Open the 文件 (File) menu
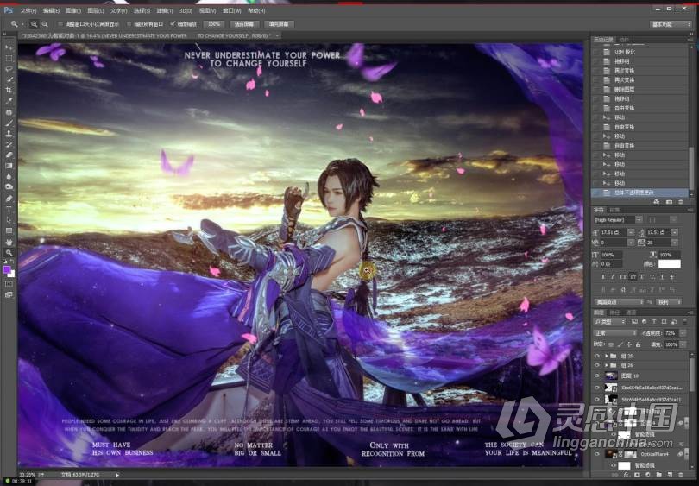 (28, 10)
